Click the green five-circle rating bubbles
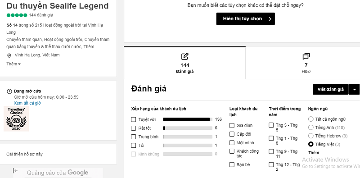The height and width of the screenshot is (178, 360). 17,15
